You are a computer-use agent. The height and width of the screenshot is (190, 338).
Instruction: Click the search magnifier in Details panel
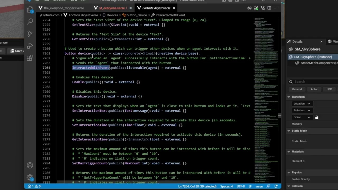(291, 82)
